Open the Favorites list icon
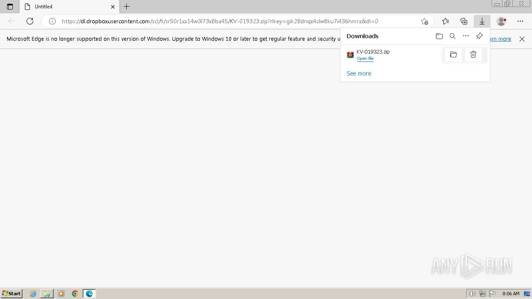Screen dimensions: 532x299 [x=446, y=21]
